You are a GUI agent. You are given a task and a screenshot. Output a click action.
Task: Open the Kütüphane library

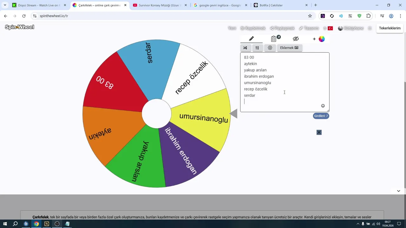pyautogui.click(x=351, y=28)
